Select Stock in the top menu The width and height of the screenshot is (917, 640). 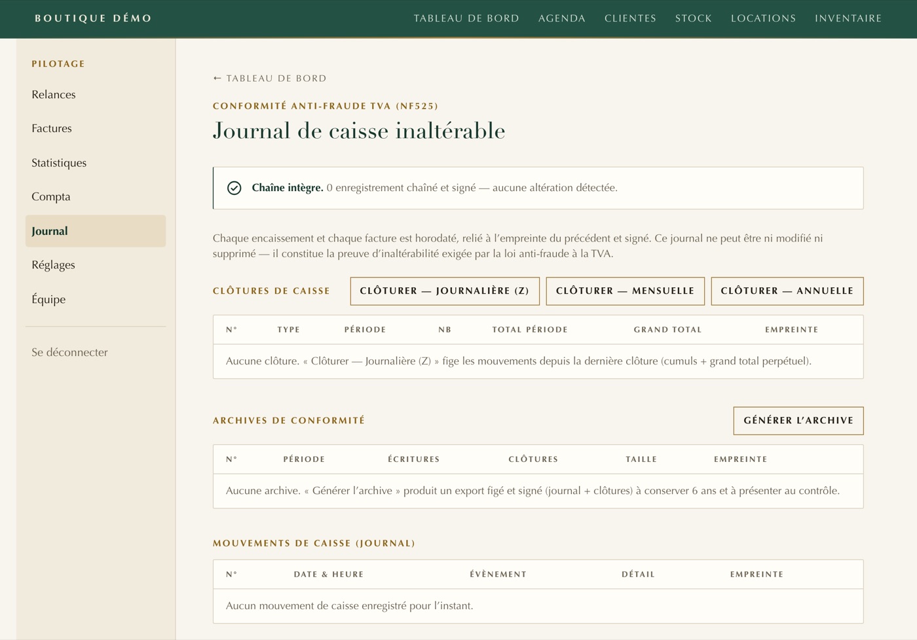tap(694, 18)
